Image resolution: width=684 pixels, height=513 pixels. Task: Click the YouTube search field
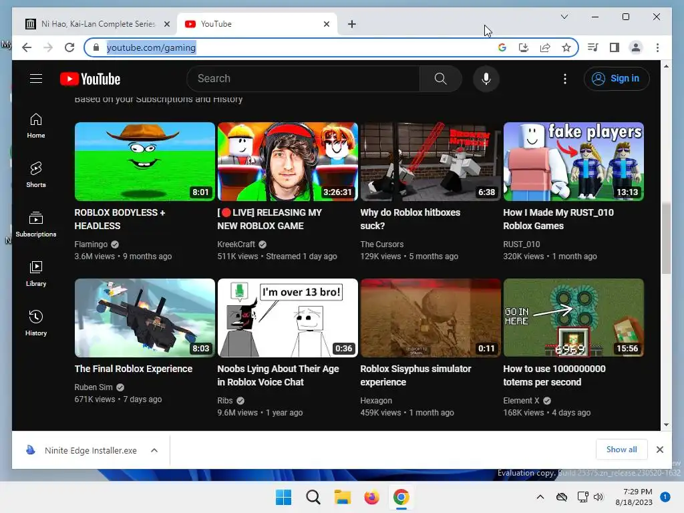[303, 79]
